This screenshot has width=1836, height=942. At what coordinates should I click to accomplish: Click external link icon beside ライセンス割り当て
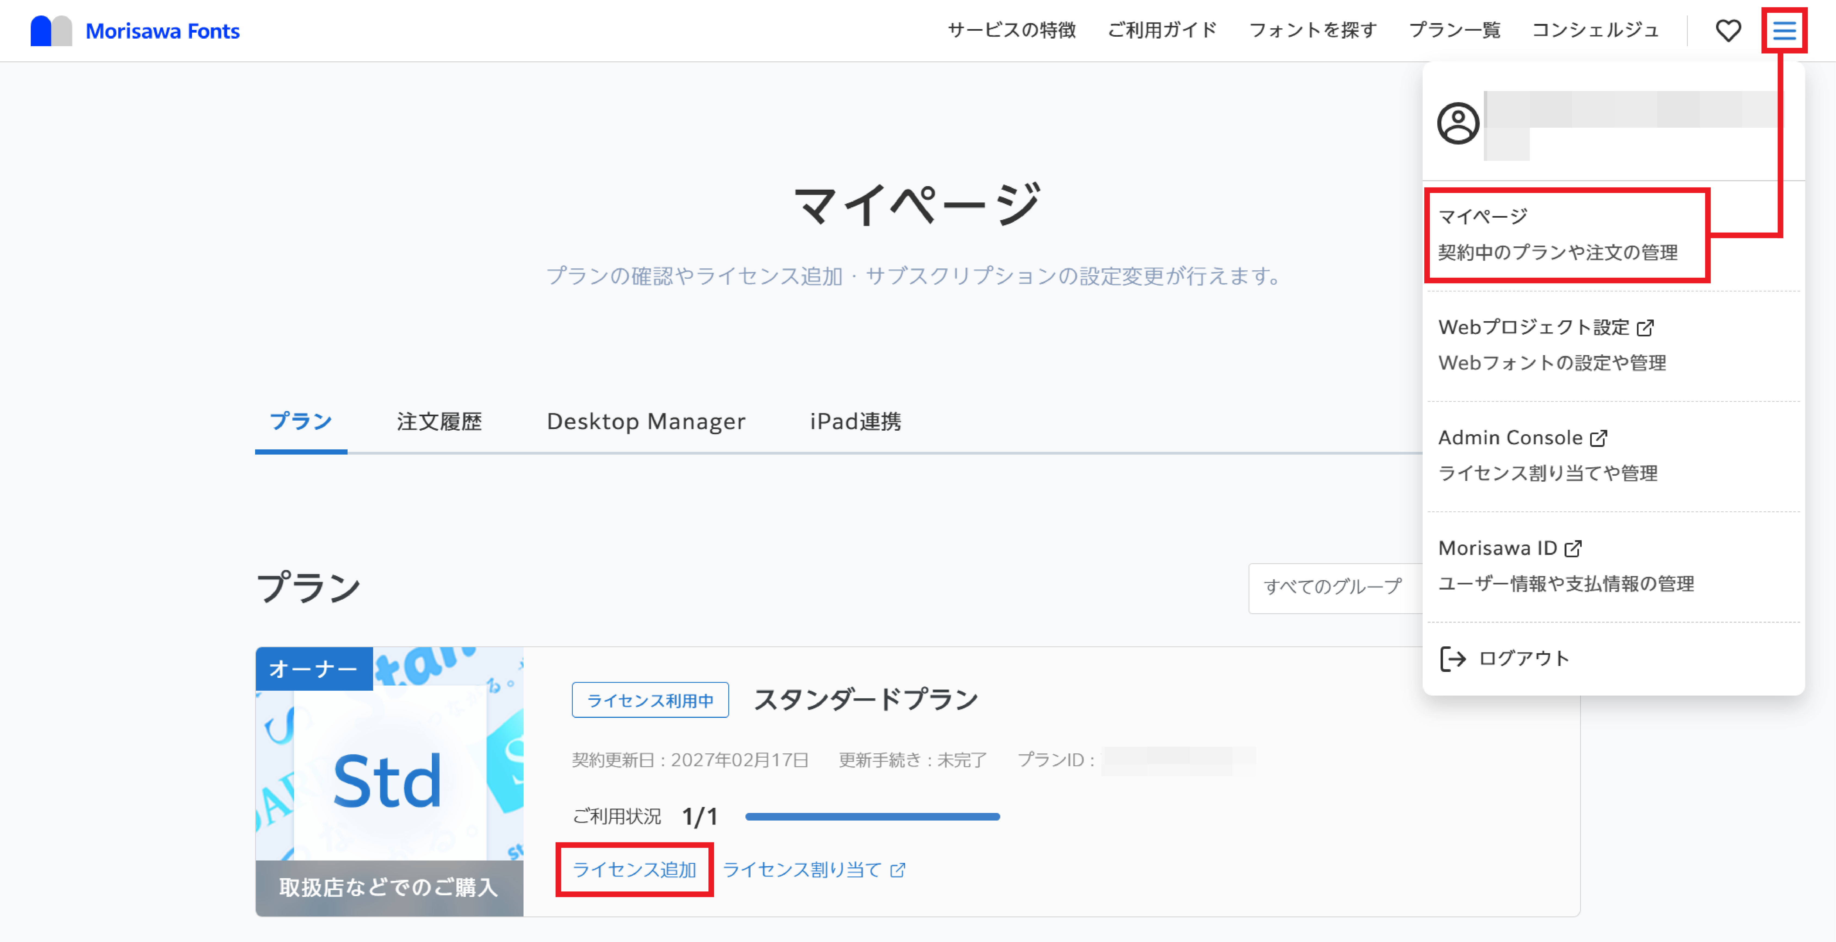tap(898, 870)
